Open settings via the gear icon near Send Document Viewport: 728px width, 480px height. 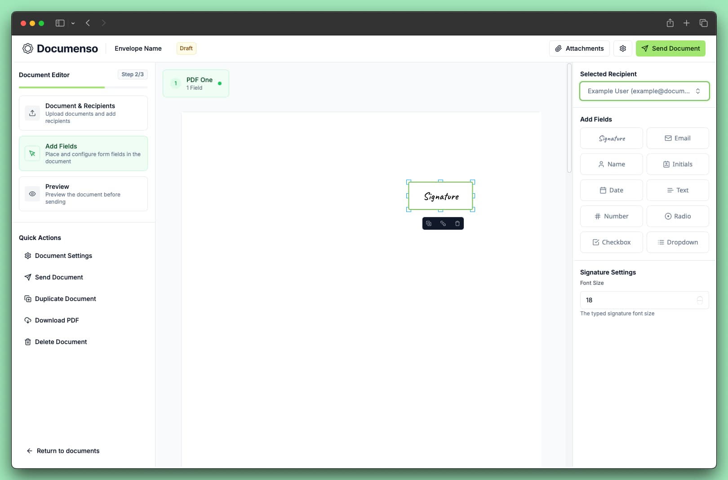coord(623,48)
